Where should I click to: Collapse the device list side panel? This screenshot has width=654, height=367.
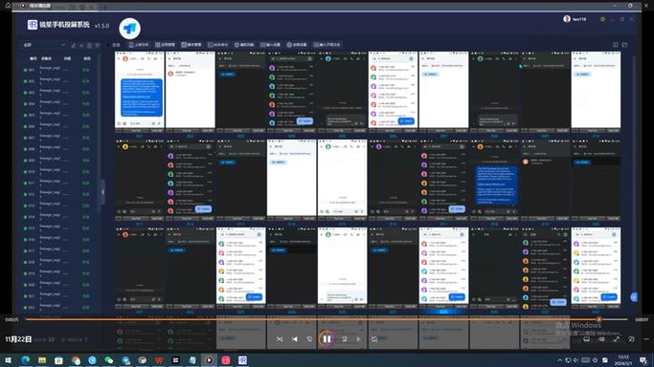tap(103, 192)
